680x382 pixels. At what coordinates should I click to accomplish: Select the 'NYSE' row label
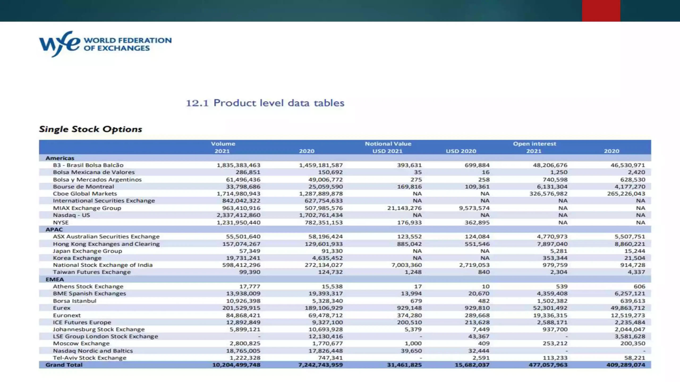click(61, 223)
